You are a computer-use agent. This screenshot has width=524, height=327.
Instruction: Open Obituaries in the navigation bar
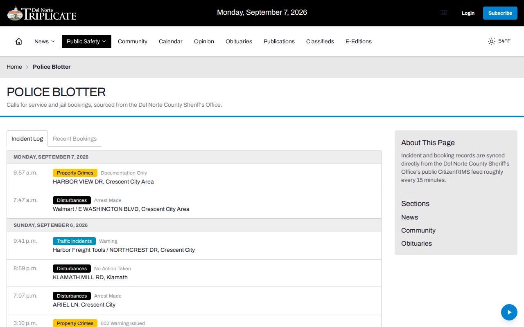tap(239, 41)
